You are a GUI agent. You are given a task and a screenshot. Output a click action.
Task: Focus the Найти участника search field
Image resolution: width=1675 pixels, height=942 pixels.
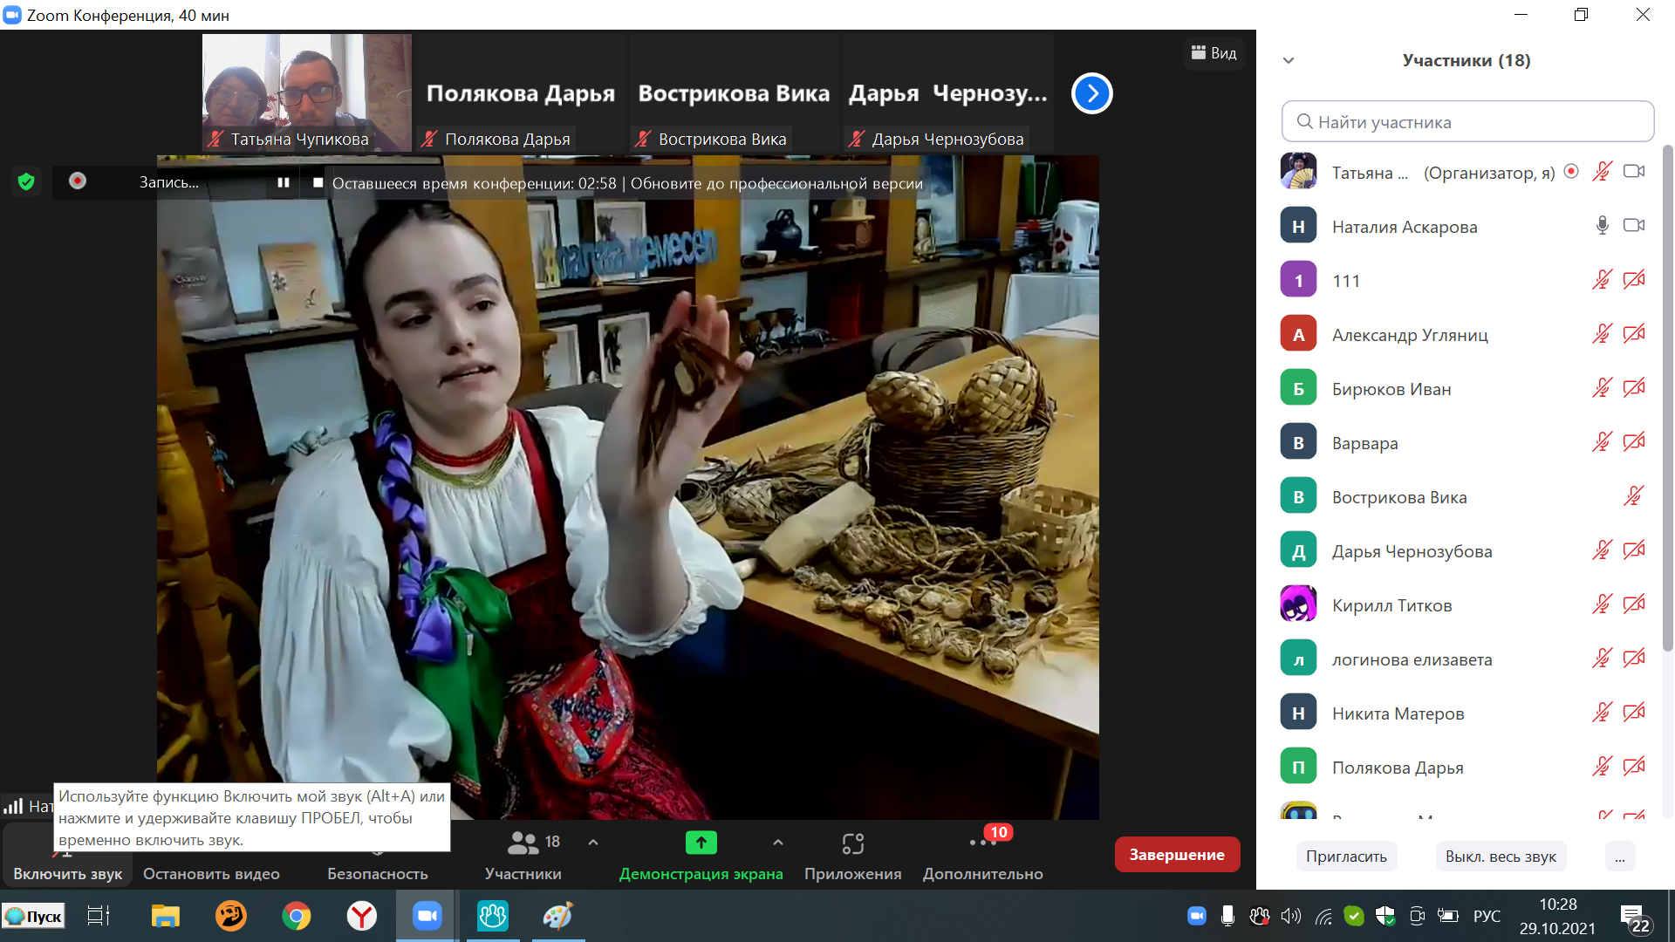point(1467,121)
